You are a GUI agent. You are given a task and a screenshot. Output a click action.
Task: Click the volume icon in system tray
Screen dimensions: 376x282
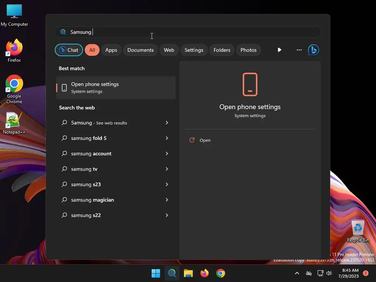[x=329, y=273]
